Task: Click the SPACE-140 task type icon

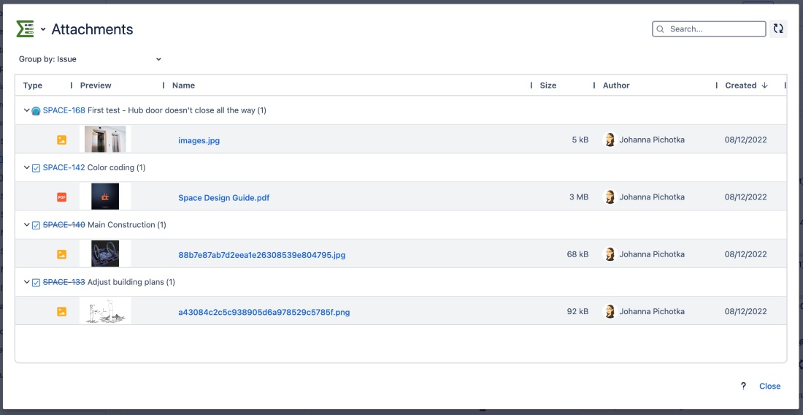Action: tap(36, 226)
